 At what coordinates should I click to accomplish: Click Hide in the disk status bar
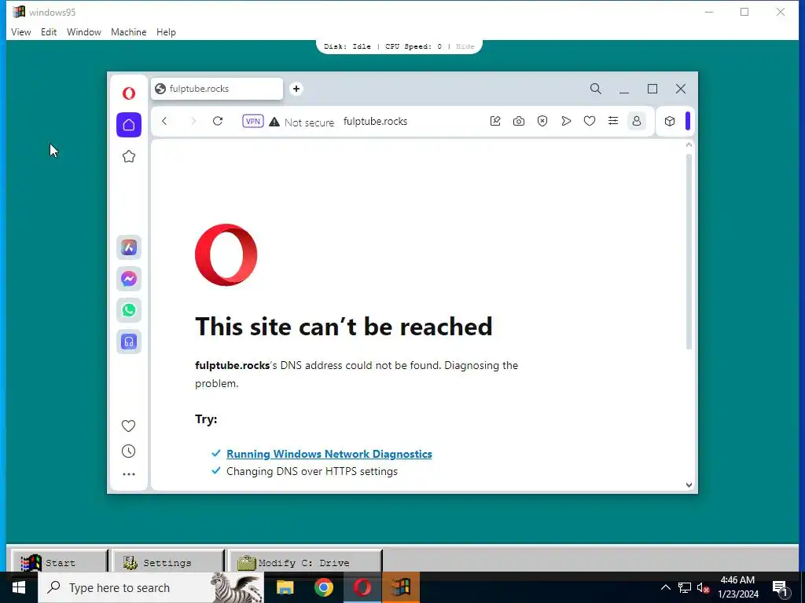[x=465, y=46]
